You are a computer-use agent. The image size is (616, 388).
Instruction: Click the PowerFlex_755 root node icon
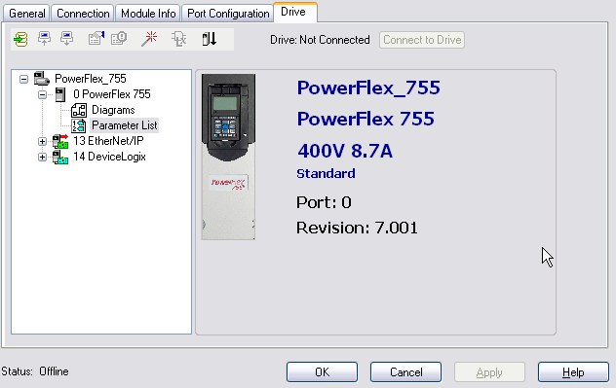[42, 79]
